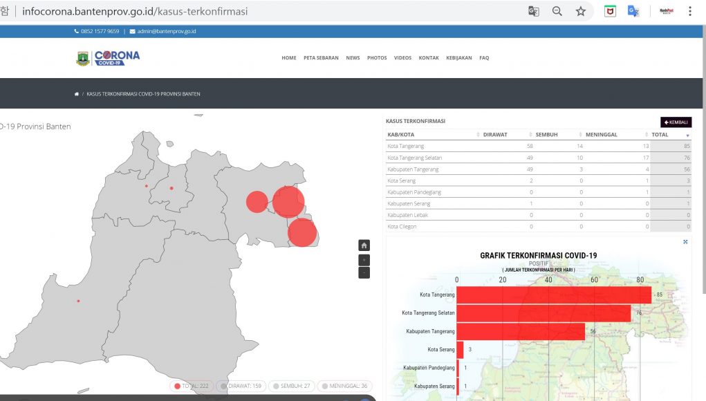Expand the chart using the fullscreen icon
The width and height of the screenshot is (706, 401).
click(x=685, y=242)
